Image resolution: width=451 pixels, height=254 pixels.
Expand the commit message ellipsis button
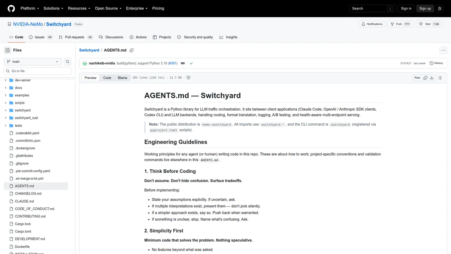click(x=183, y=63)
